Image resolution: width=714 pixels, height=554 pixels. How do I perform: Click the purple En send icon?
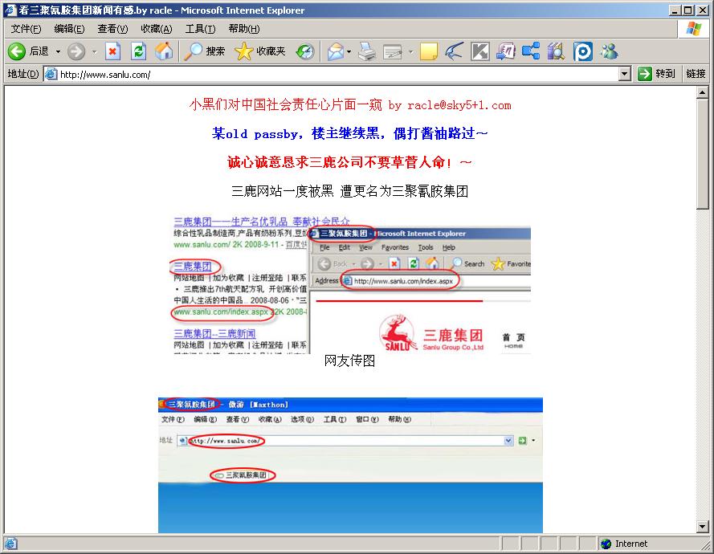[505, 51]
